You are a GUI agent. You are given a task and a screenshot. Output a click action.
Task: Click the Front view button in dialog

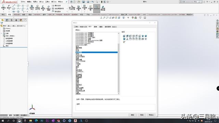(x=124, y=36)
